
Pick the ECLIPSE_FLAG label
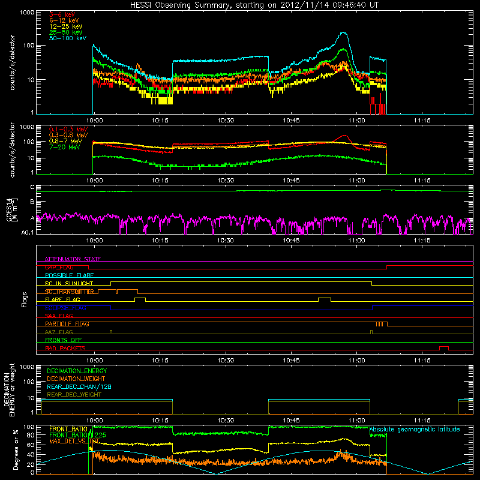click(x=65, y=308)
